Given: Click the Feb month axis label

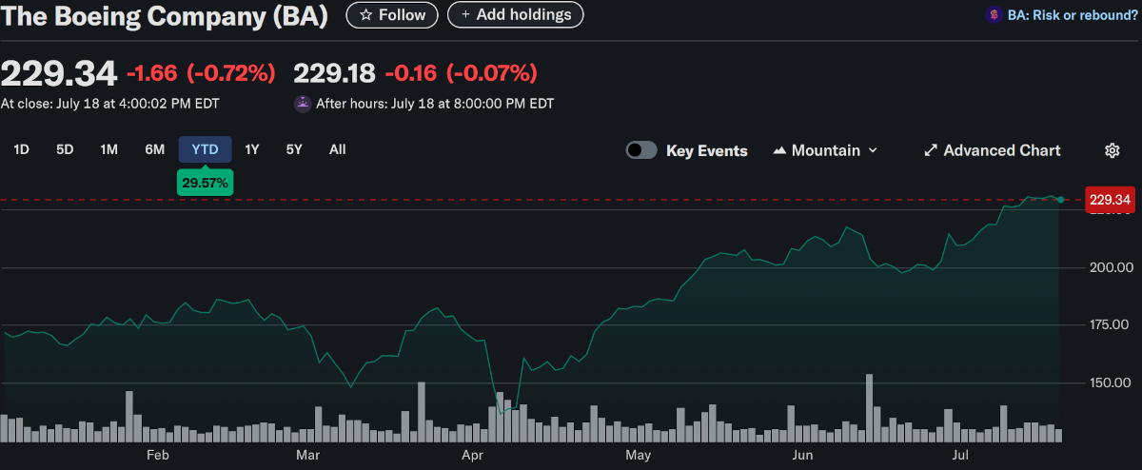Looking at the screenshot, I should coord(158,456).
